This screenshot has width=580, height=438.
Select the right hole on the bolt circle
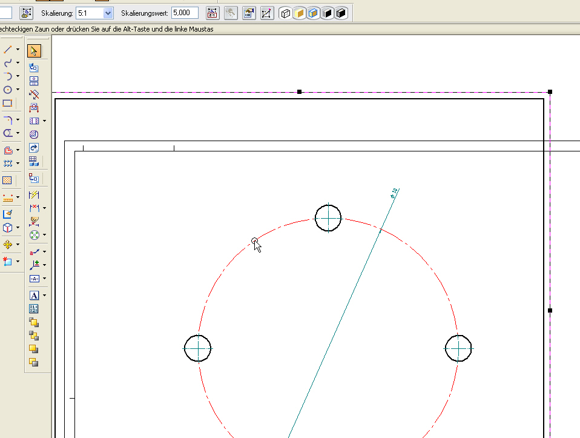(458, 348)
